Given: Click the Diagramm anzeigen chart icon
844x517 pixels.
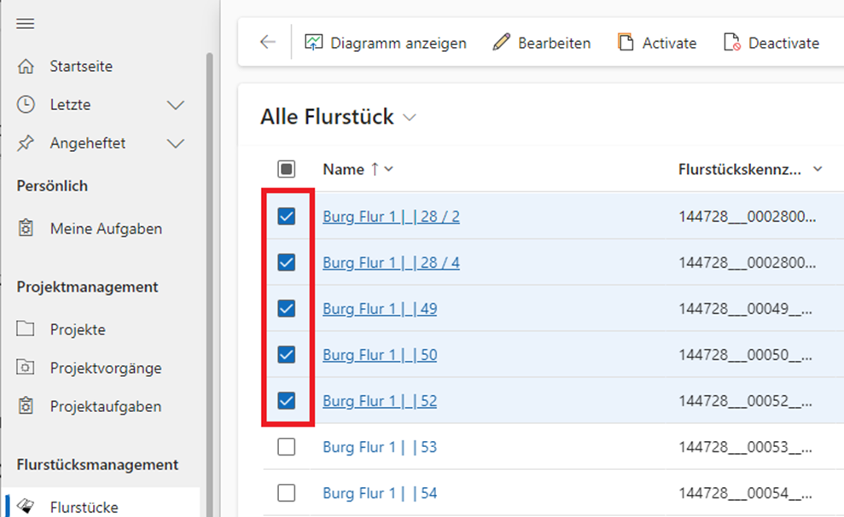Looking at the screenshot, I should point(314,43).
